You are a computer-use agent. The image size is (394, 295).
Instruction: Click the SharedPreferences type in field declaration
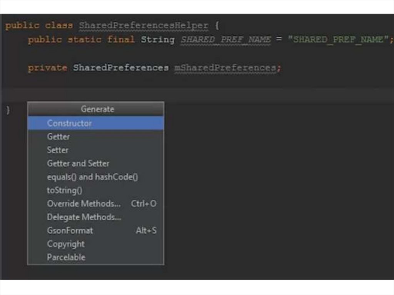121,68
